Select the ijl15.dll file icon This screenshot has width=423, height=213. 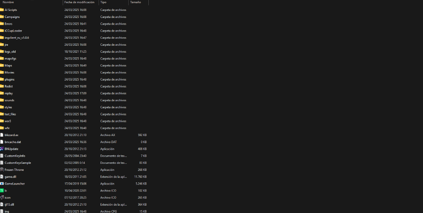click(x=2, y=205)
